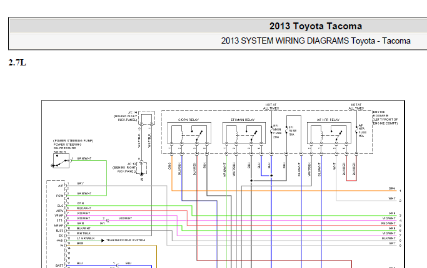Screen dimensions: 427x268
Task: Click the "ORG" label at right-edge line 1
Action: 392,188
